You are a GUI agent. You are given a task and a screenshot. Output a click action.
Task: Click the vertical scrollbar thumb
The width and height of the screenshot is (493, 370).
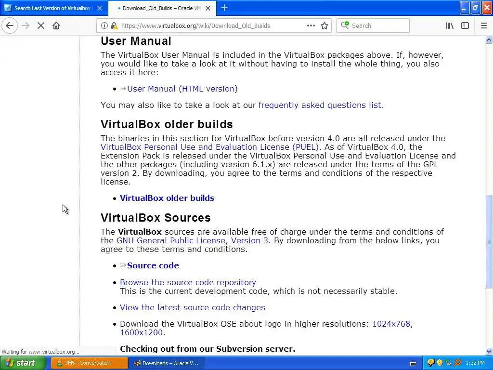[x=489, y=242]
